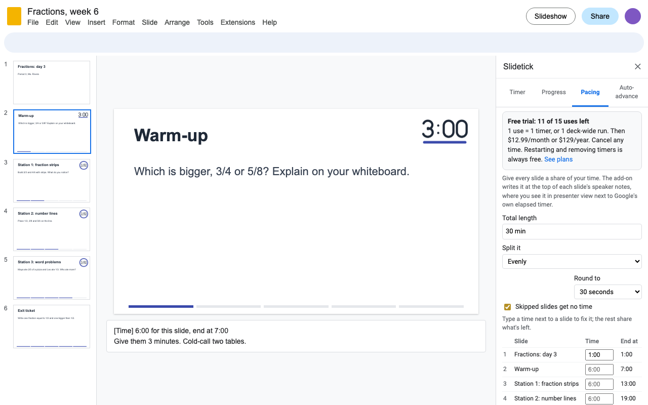Select slide 4 thumbnail "Station 2: number lines"

[x=52, y=229]
